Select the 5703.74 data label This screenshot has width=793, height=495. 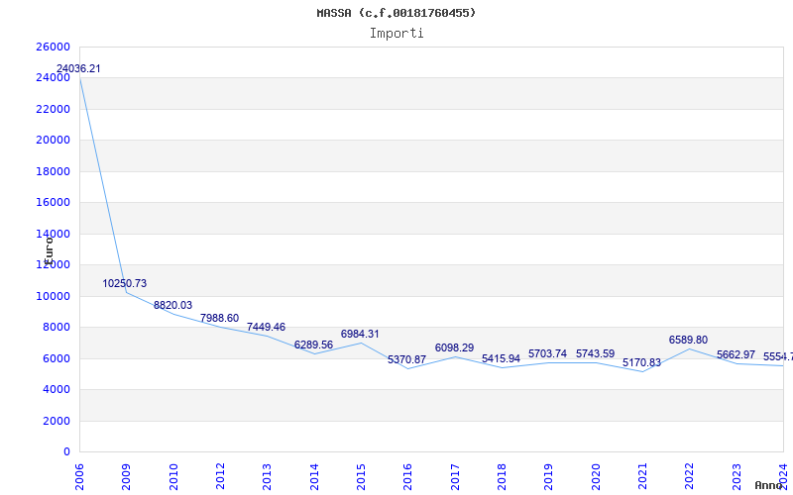point(548,353)
